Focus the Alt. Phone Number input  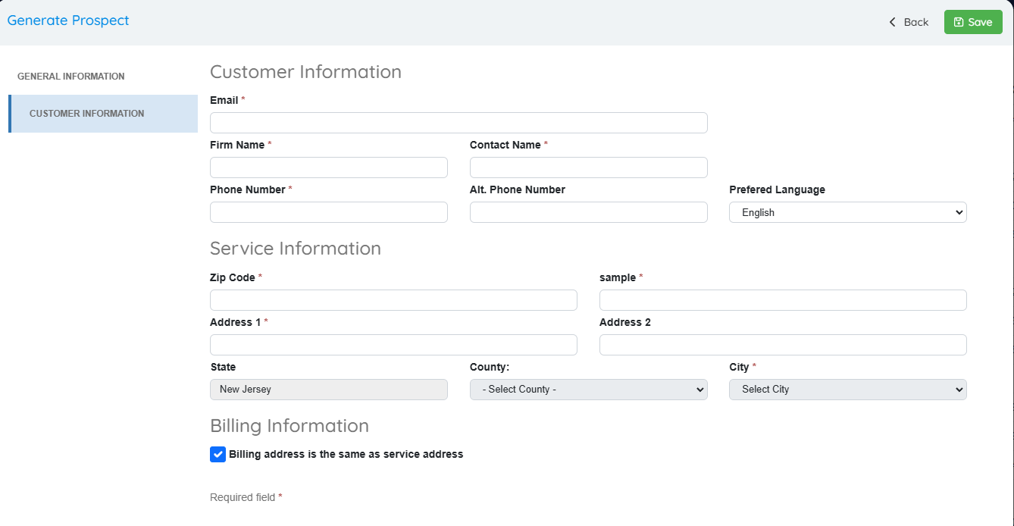tap(589, 212)
